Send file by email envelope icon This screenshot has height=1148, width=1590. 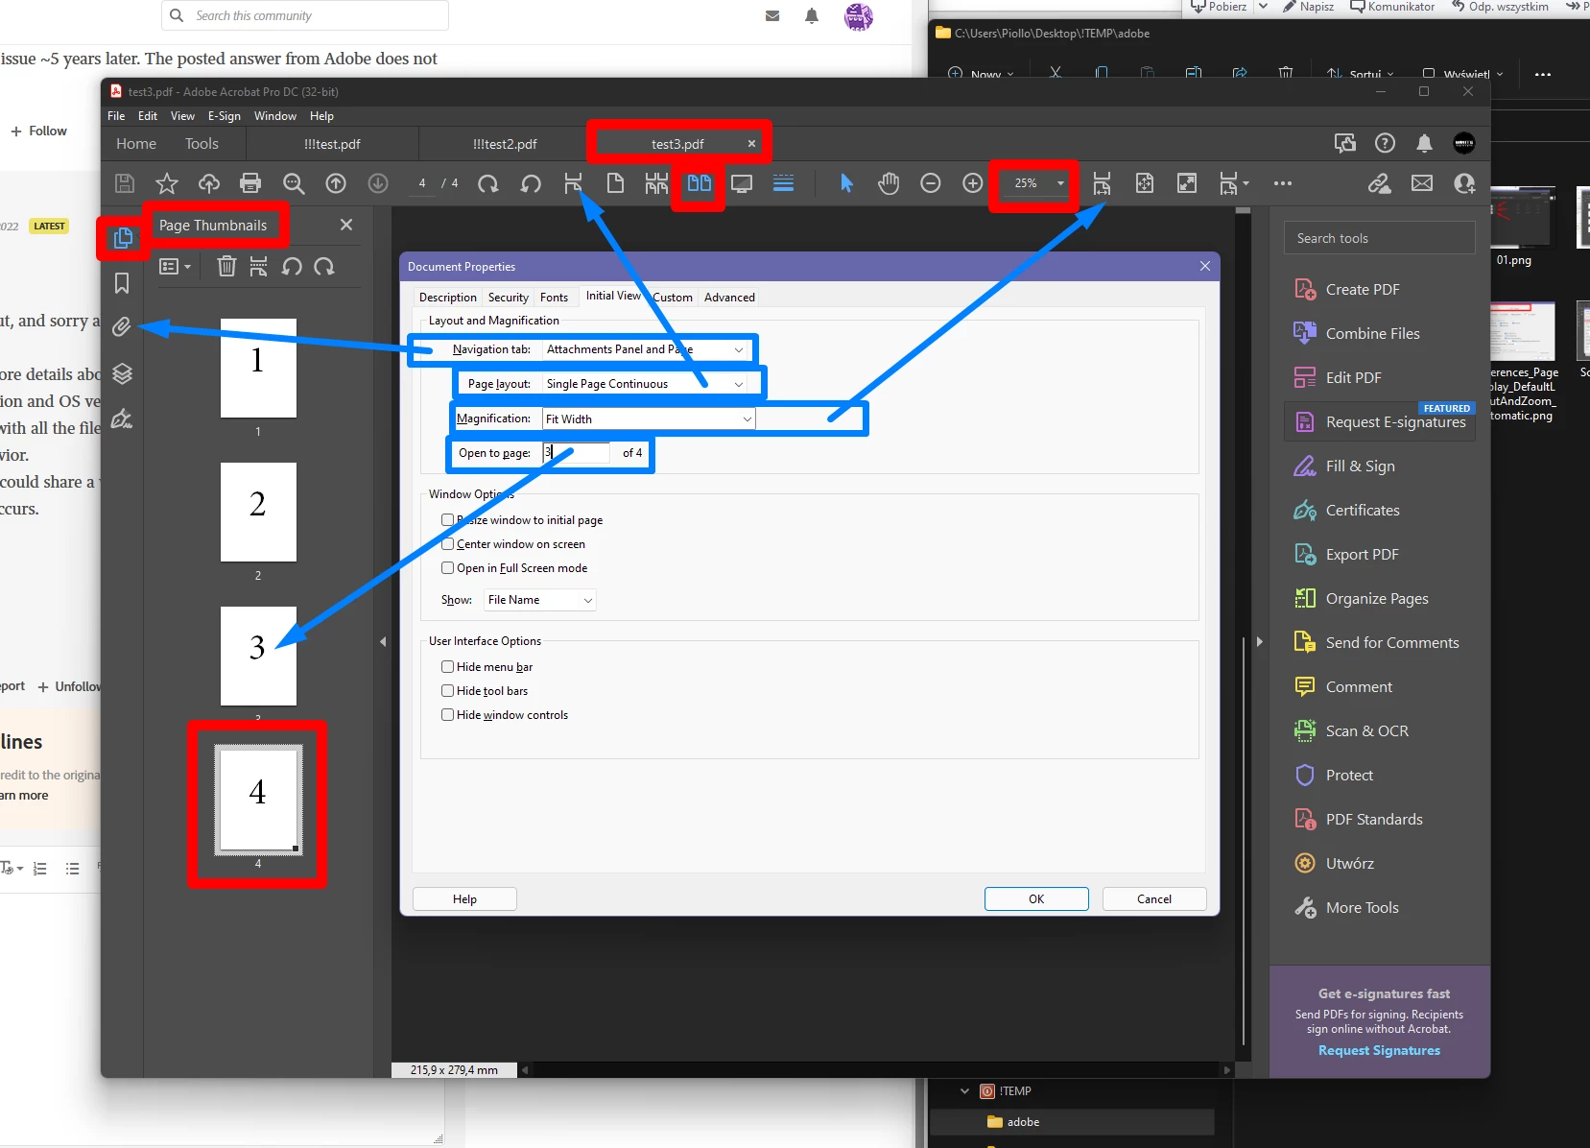(x=1422, y=183)
